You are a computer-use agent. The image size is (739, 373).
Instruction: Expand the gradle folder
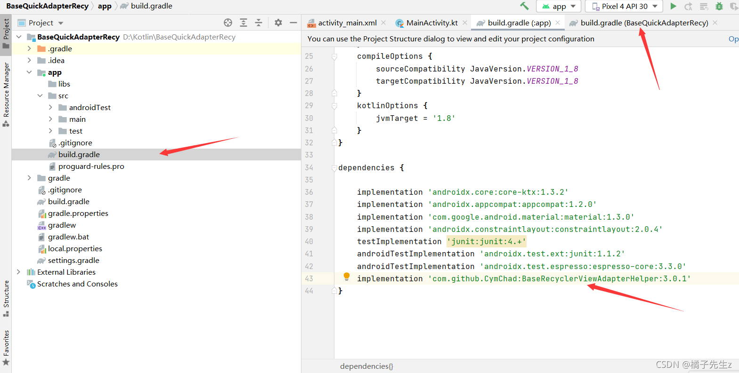29,178
